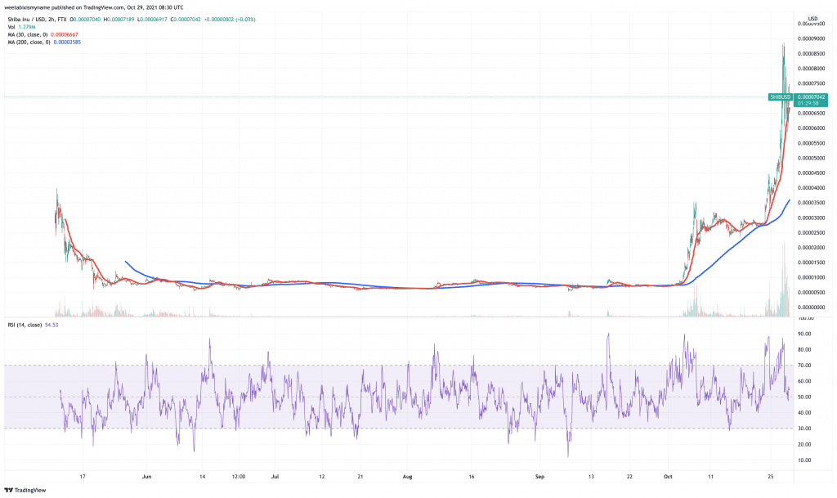
Task: Click the RSI 70.00 axis label
Action: click(804, 366)
